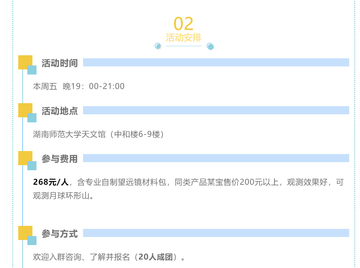
Task: Click the left circle ornament under 活动安排
Action: pos(158,46)
